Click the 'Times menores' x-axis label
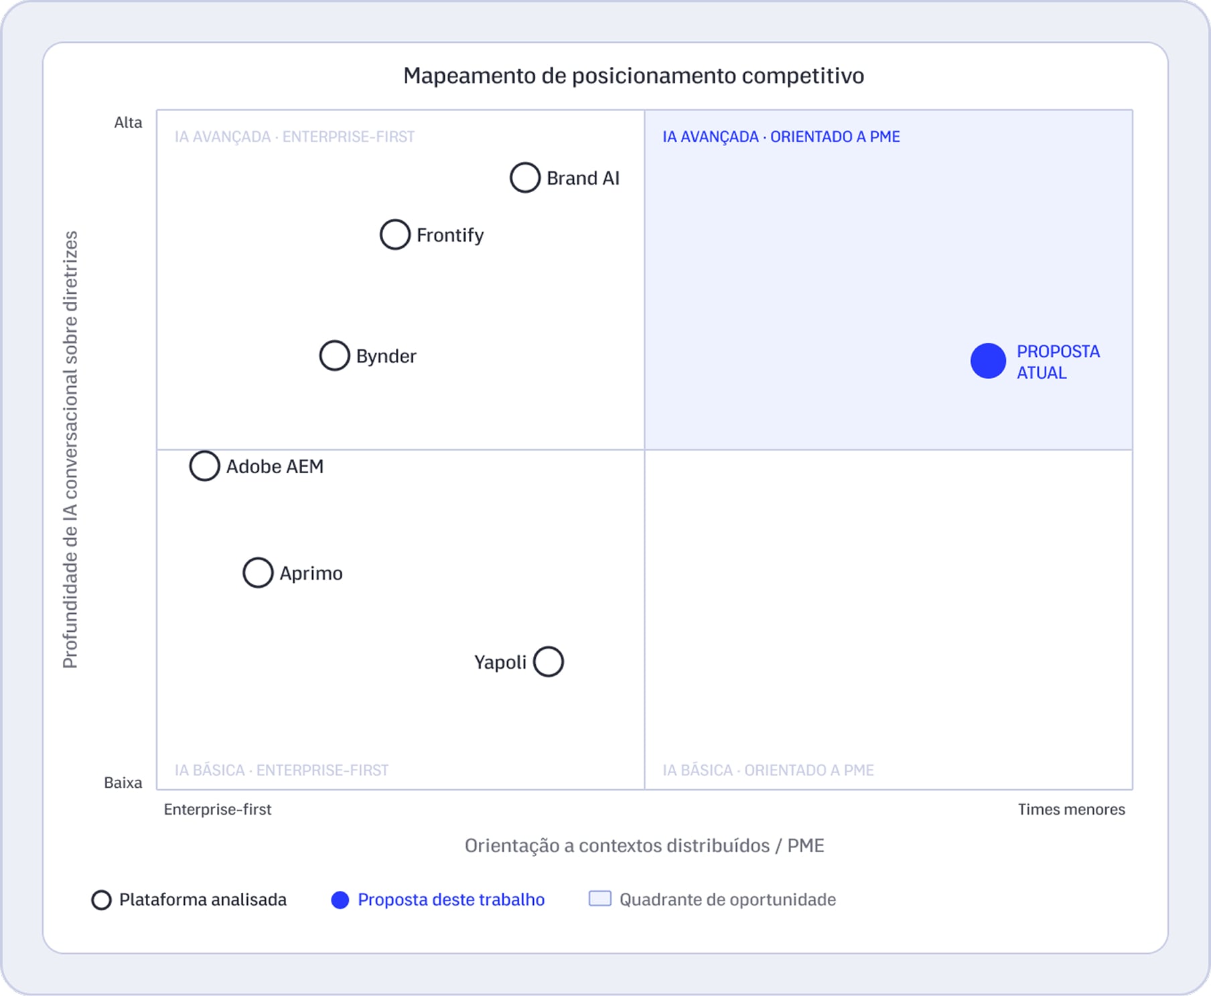1211x996 pixels. [x=1072, y=809]
